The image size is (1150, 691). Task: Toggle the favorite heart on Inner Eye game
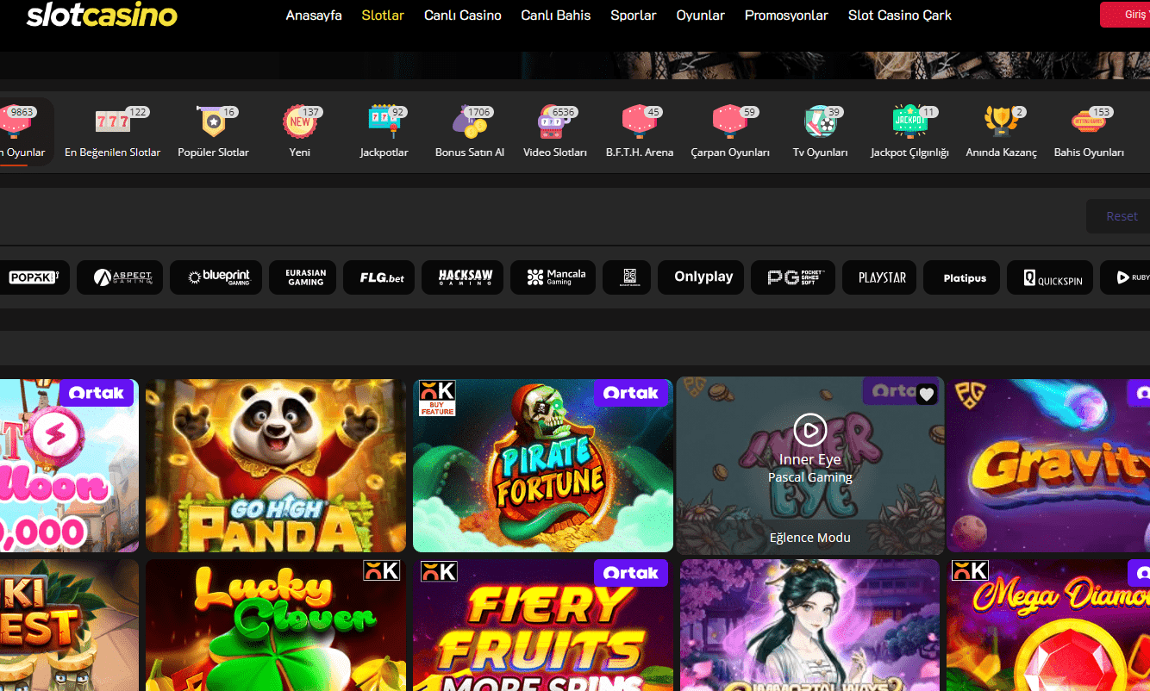[927, 394]
